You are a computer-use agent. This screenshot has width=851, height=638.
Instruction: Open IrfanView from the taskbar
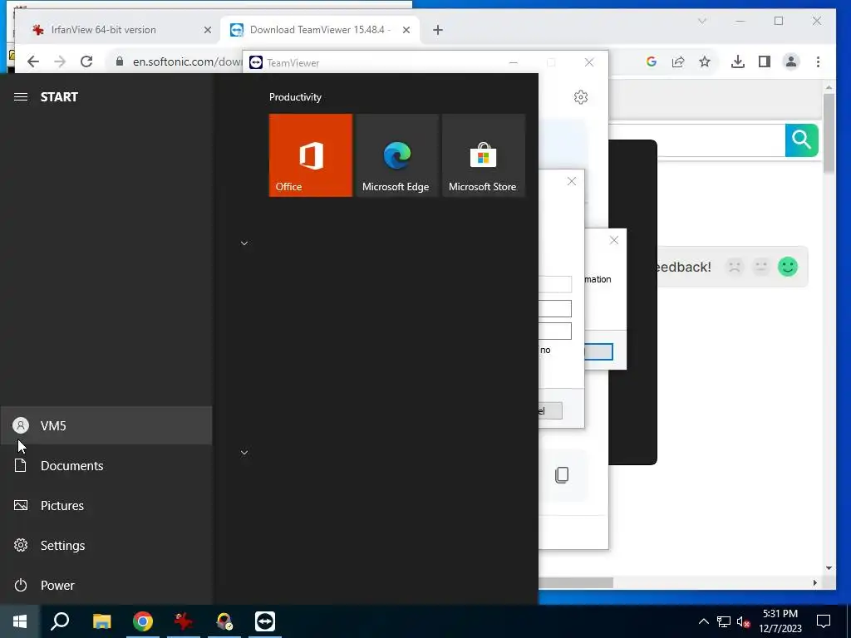point(184,621)
